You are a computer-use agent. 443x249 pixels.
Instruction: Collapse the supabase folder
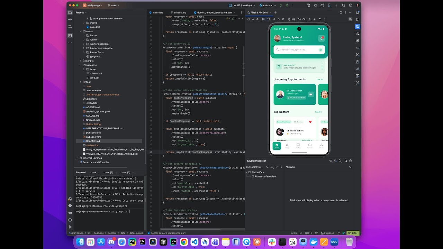point(81,65)
